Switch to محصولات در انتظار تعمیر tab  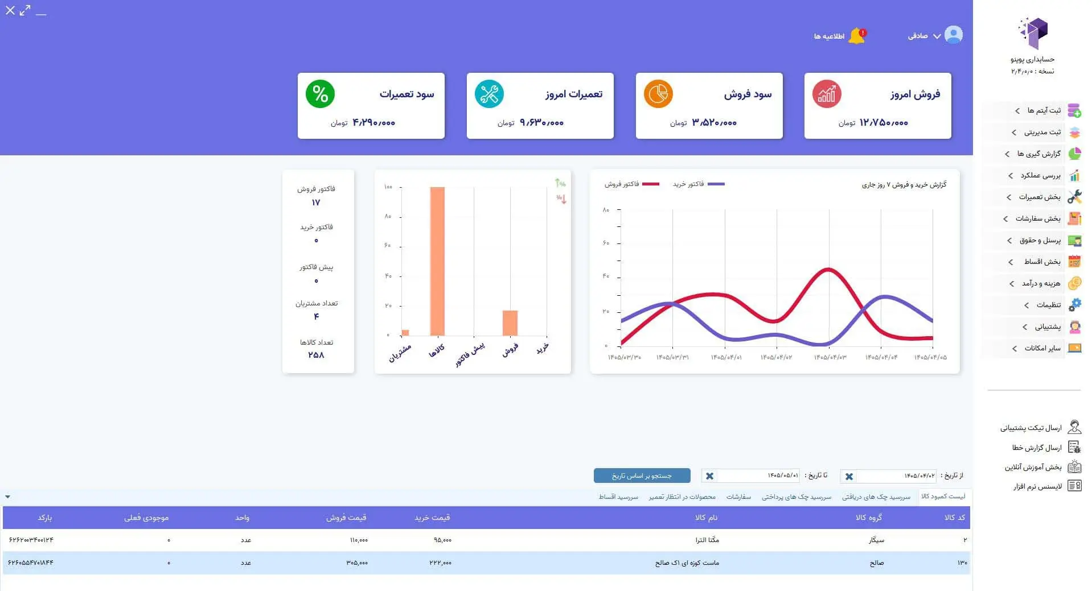pyautogui.click(x=682, y=497)
